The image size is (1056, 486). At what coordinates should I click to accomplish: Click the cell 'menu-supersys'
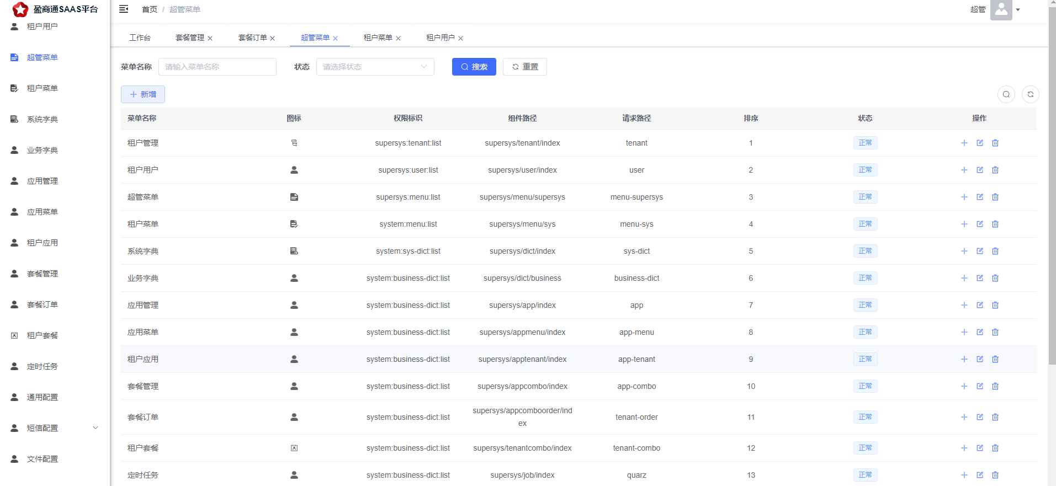pos(636,197)
